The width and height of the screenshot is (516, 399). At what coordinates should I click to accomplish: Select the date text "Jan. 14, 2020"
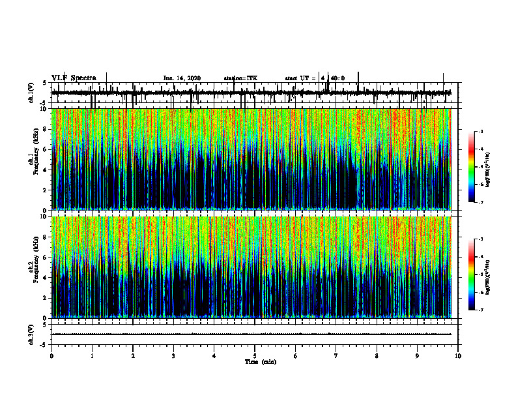[x=182, y=78]
